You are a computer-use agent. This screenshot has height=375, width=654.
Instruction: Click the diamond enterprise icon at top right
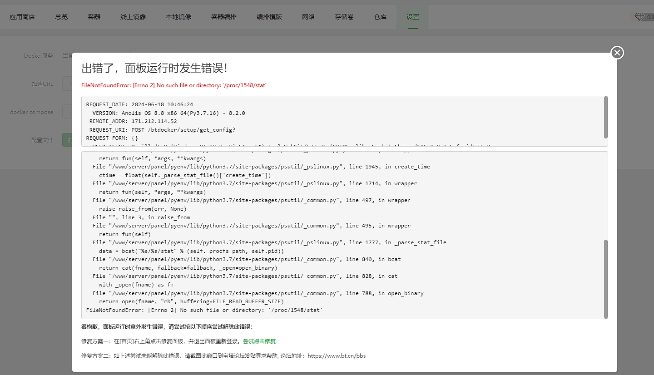point(639,17)
